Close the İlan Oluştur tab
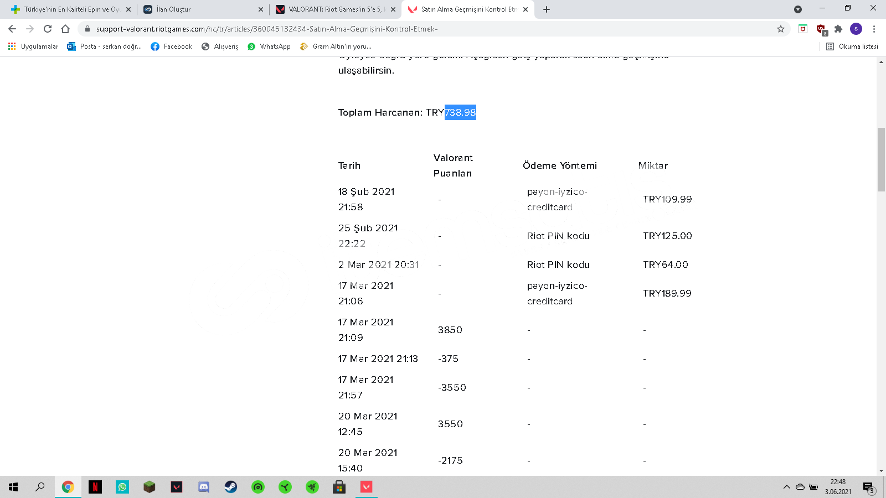The height and width of the screenshot is (498, 886). (261, 9)
